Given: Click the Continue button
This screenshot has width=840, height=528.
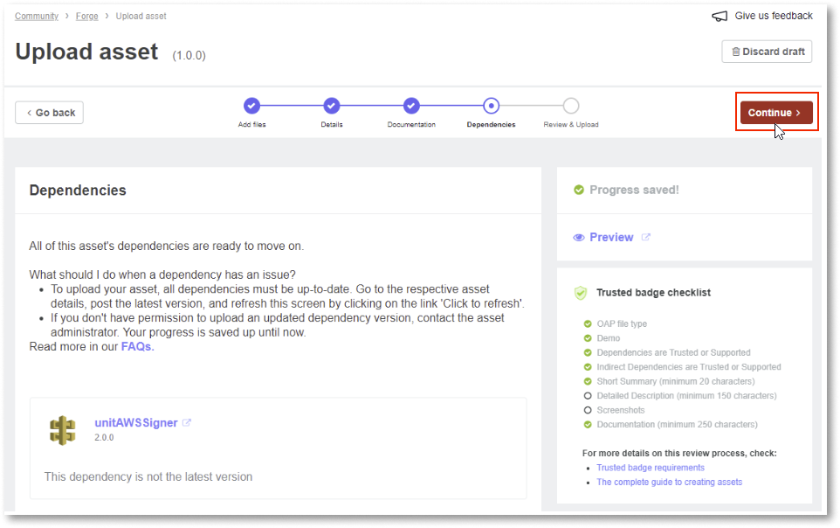Looking at the screenshot, I should [x=776, y=113].
